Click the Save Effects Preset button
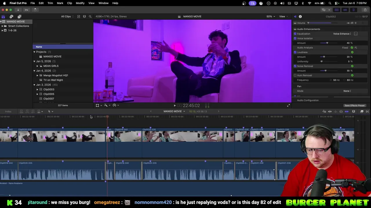This screenshot has width=371, height=208. (x=354, y=106)
